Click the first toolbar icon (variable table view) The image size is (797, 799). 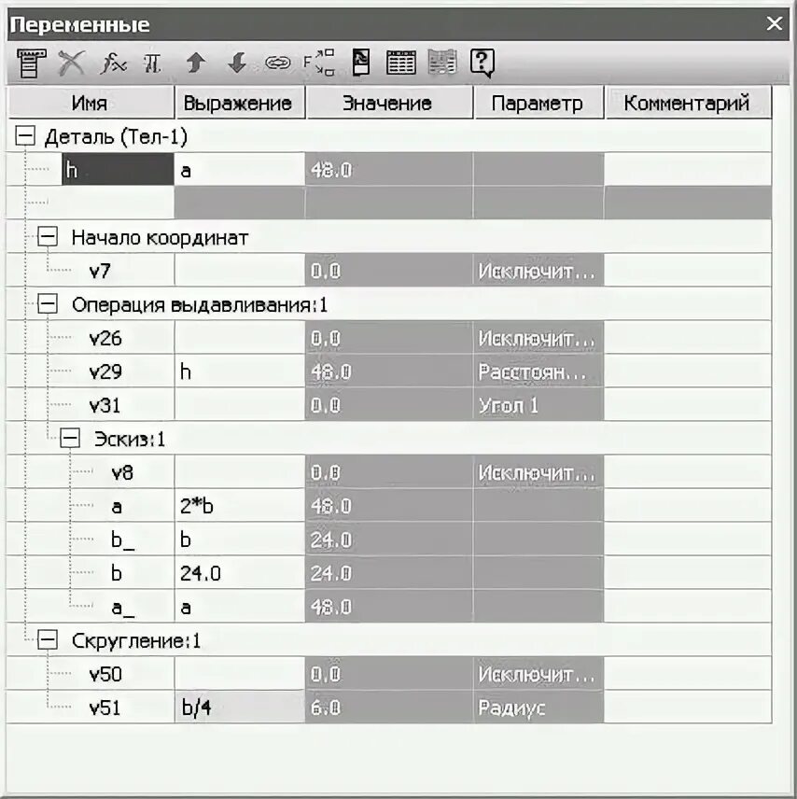tap(31, 63)
